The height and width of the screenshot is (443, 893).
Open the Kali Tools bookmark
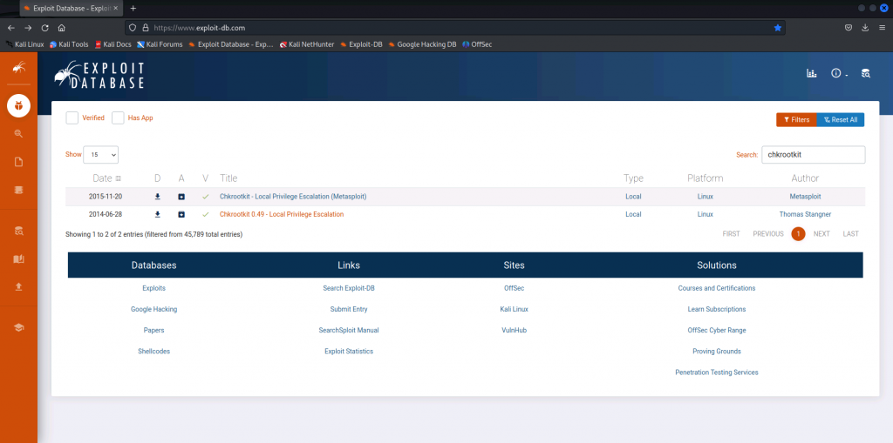pyautogui.click(x=69, y=44)
